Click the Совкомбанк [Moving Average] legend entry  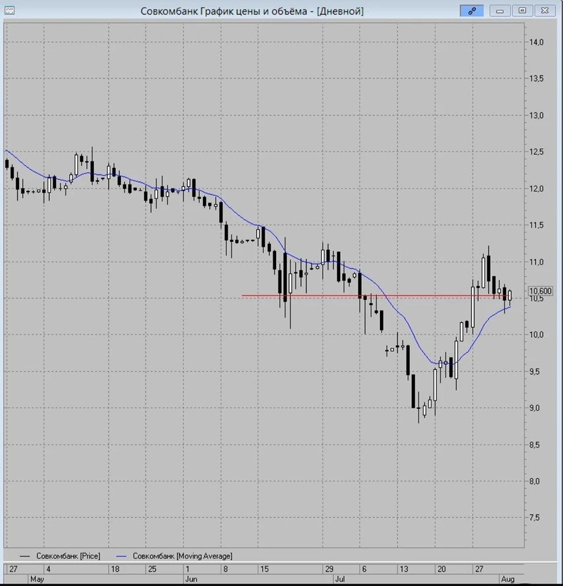[x=174, y=556]
